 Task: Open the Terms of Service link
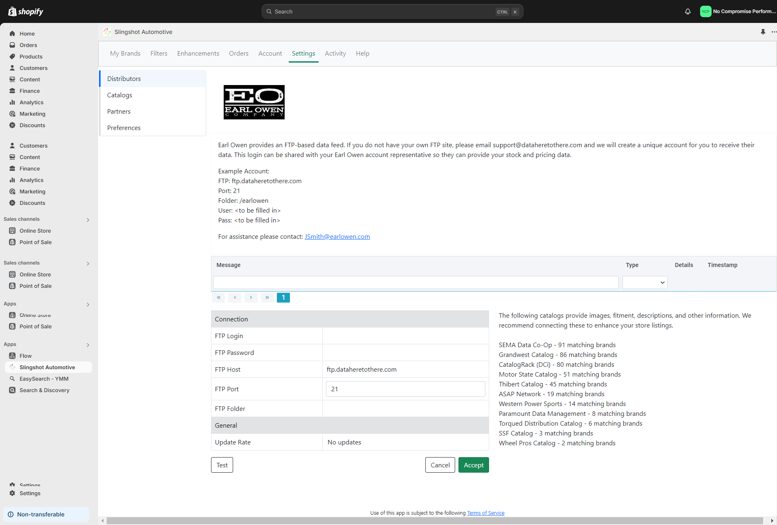pyautogui.click(x=486, y=513)
